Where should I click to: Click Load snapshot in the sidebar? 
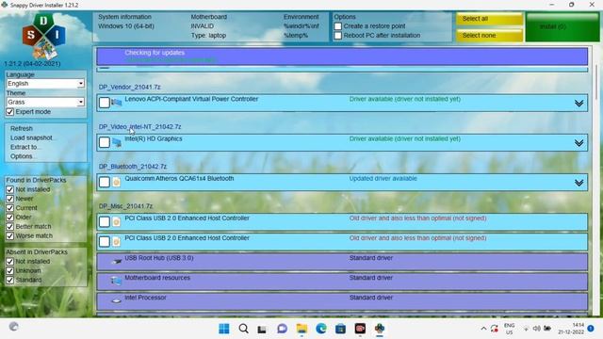pyautogui.click(x=31, y=137)
